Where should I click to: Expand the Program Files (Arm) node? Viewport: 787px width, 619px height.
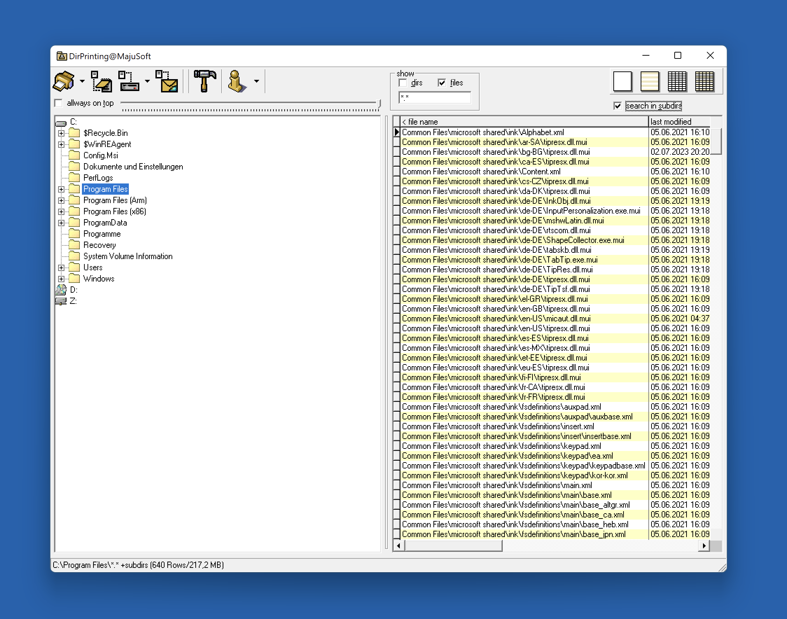[x=61, y=200]
